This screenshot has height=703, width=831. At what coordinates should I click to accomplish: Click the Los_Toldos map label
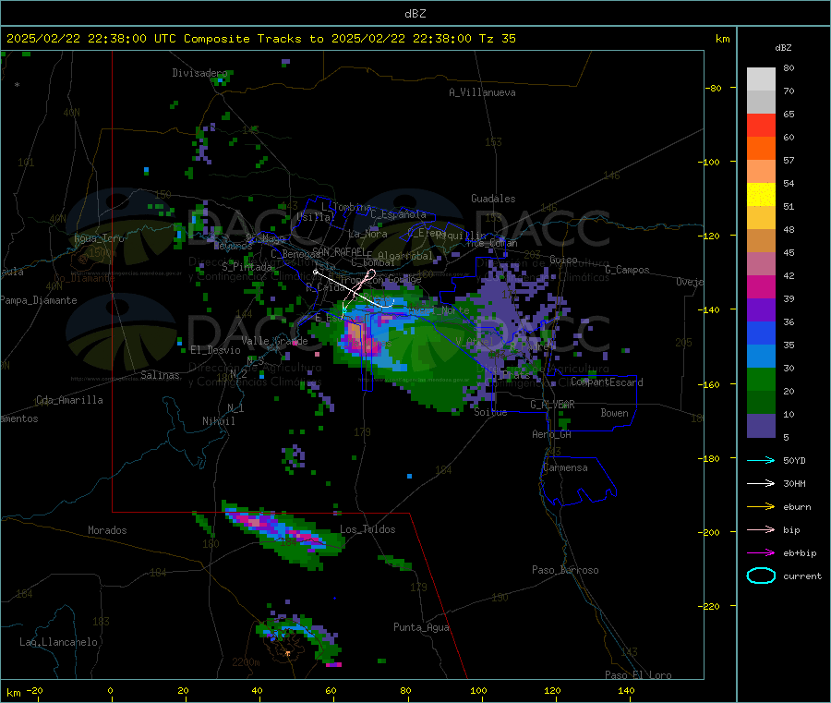click(x=367, y=529)
